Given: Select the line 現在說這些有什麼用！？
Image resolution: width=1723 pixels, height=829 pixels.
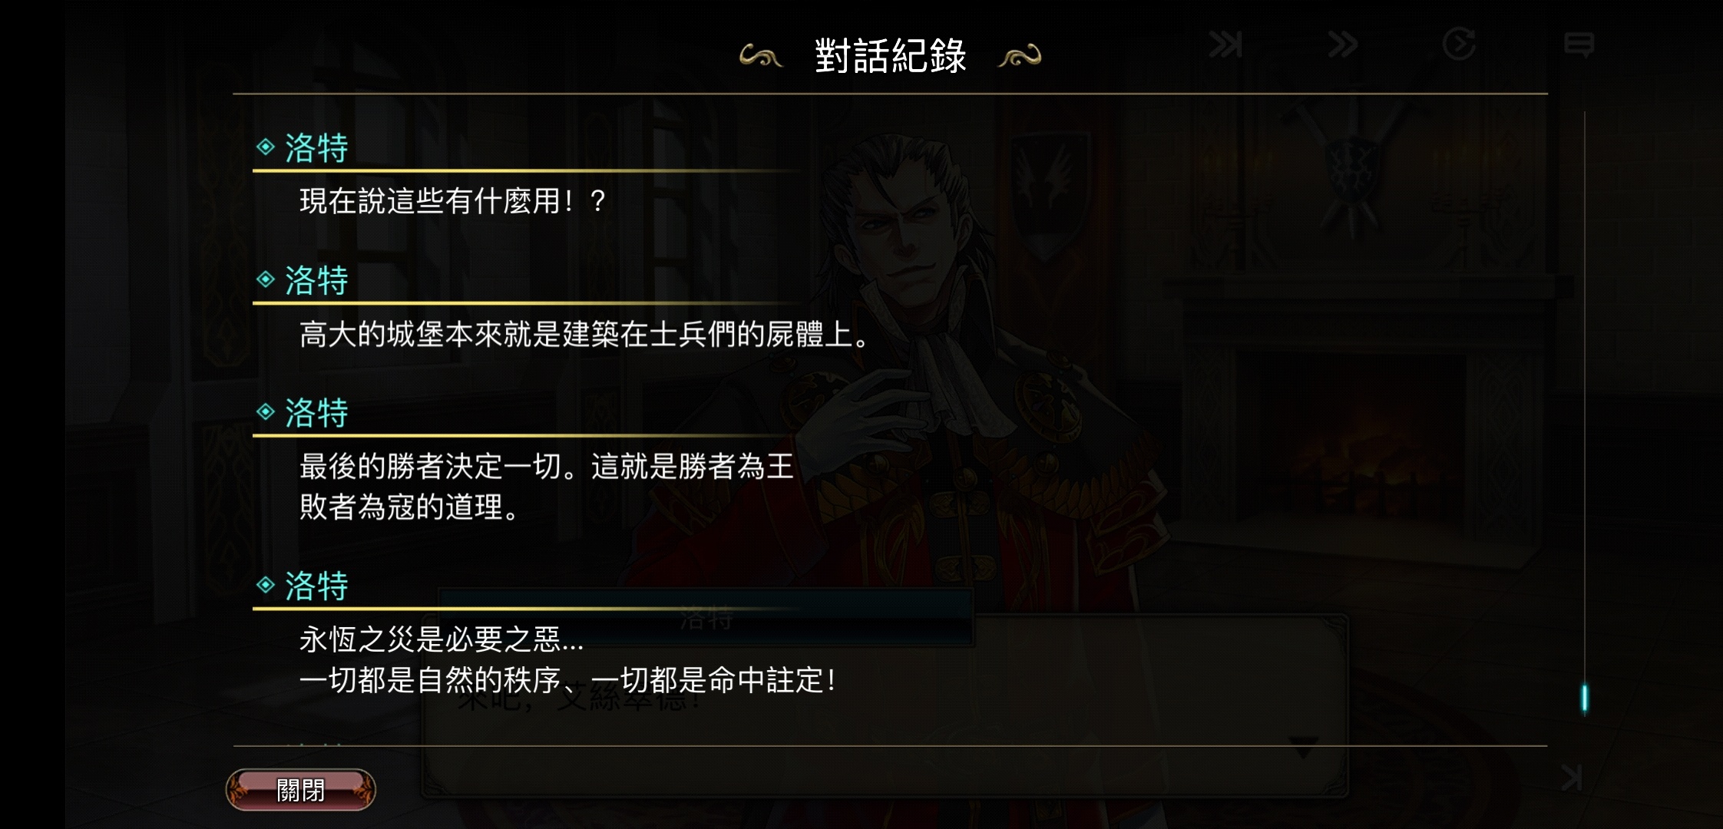Looking at the screenshot, I should click(x=453, y=201).
